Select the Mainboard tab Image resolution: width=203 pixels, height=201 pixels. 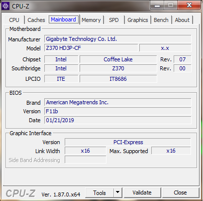click(x=64, y=19)
